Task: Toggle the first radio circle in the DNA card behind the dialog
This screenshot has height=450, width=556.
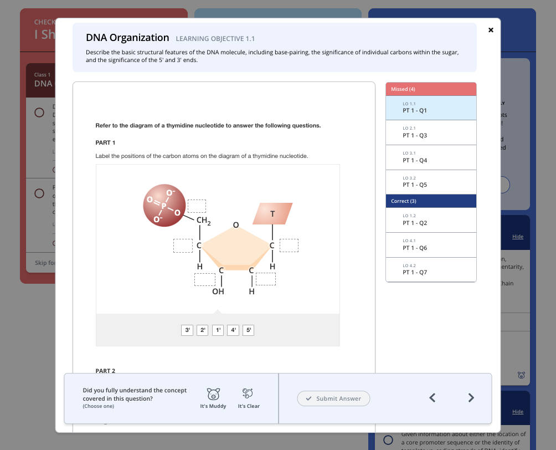Action: (39, 113)
